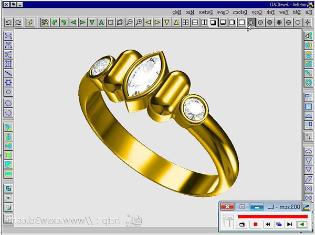Click the green up-pointing triangle rotate icon
This screenshot has width=315, height=235.
click(x=102, y=23)
